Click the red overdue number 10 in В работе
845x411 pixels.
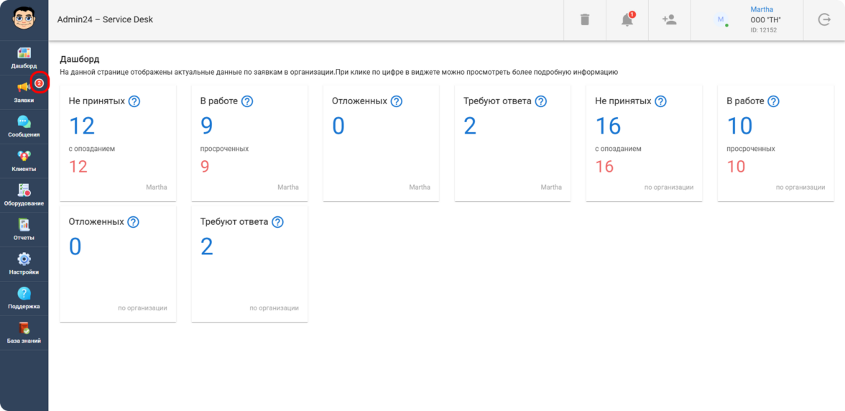pyautogui.click(x=736, y=167)
